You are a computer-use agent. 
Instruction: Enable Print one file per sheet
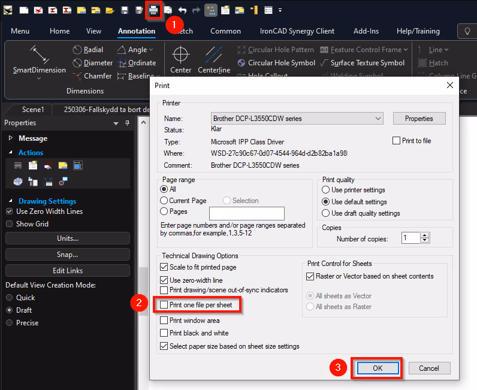point(164,304)
